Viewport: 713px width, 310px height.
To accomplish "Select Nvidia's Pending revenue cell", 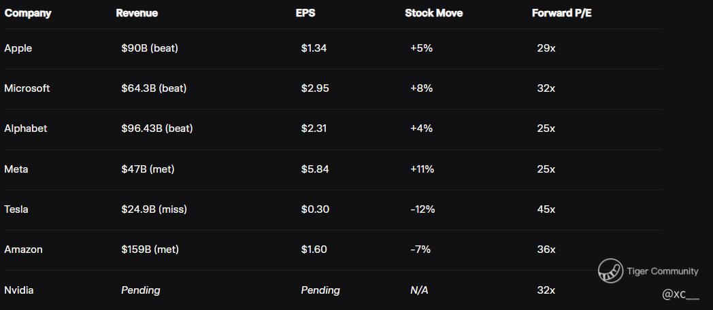I will pyautogui.click(x=141, y=290).
